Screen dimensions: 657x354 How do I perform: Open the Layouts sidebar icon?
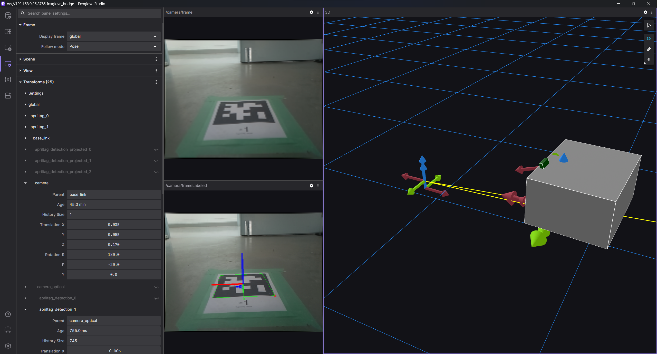click(8, 32)
